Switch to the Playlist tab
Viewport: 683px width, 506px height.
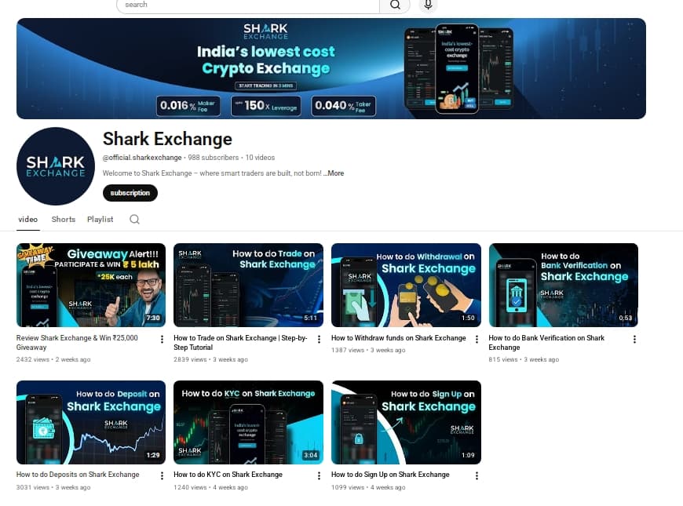click(100, 220)
